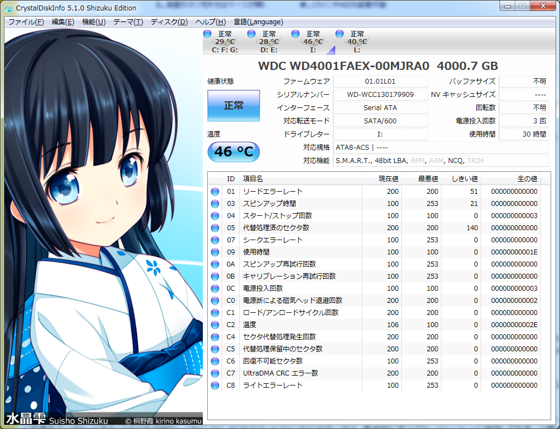Screen dimensions: 560x429
Task: Select disk L: status orb
Action: coord(340,34)
